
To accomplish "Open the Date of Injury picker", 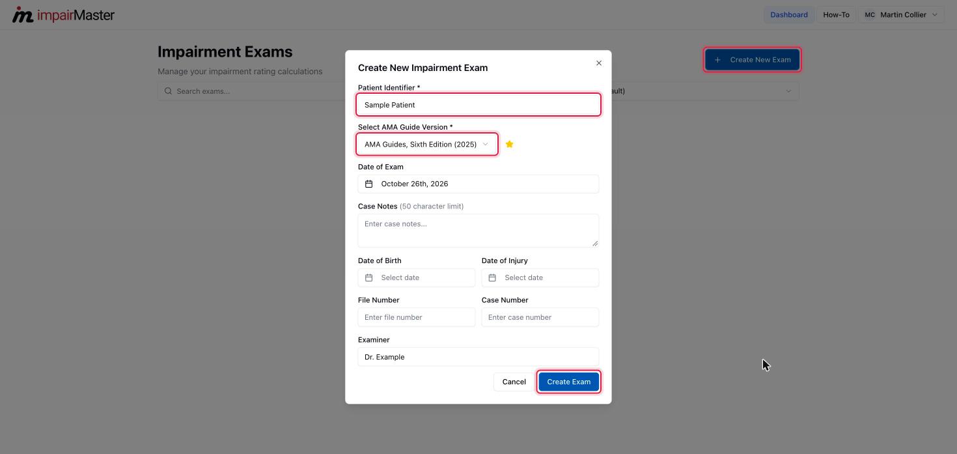I will pos(540,277).
